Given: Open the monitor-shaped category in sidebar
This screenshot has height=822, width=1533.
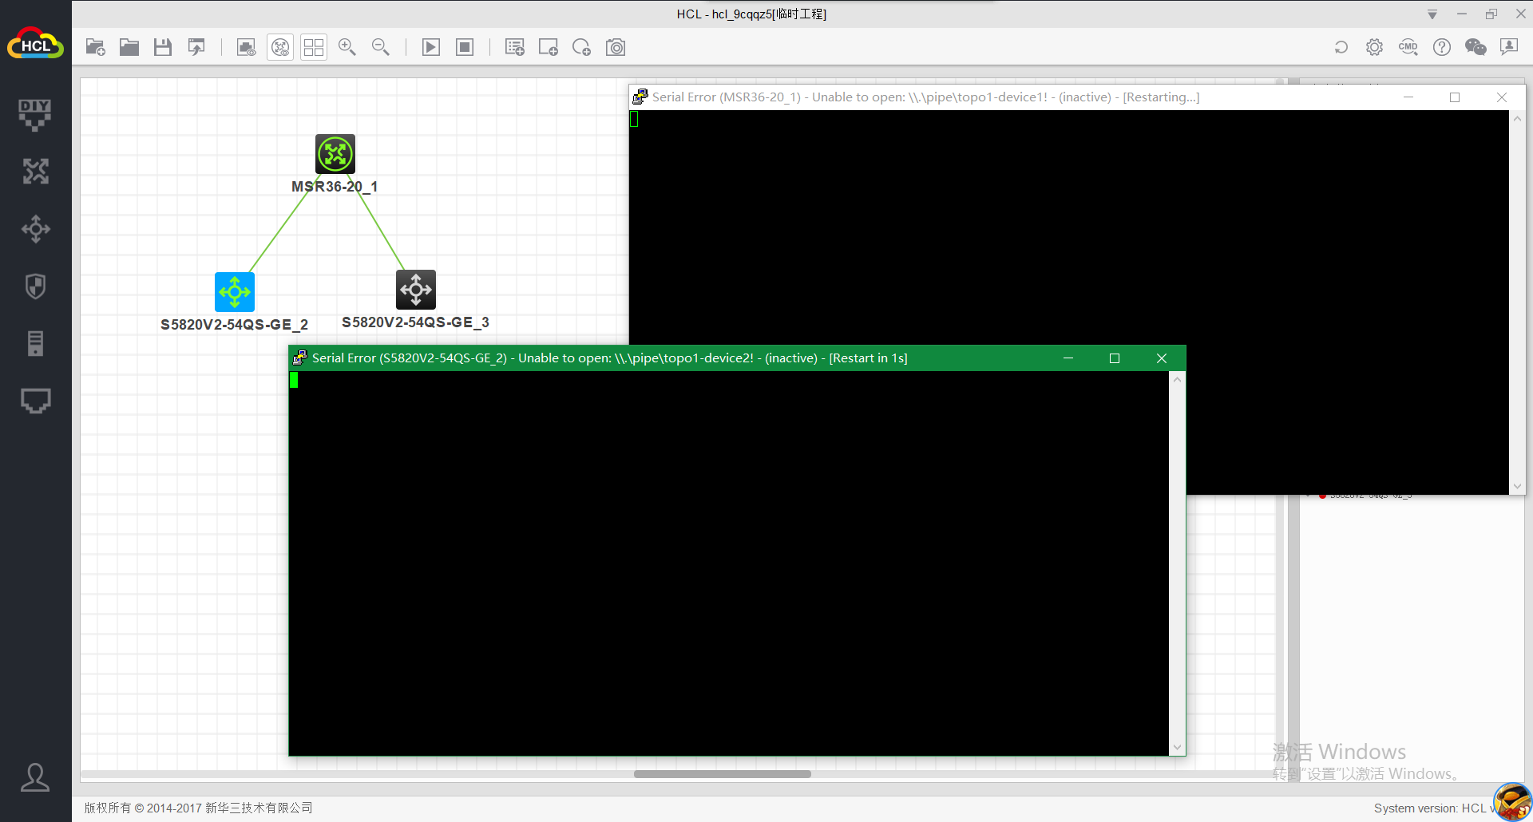Looking at the screenshot, I should [35, 401].
